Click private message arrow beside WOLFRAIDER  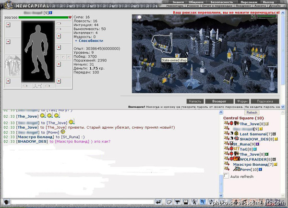point(227,159)
